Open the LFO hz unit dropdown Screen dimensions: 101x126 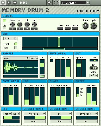[x=16, y=114]
